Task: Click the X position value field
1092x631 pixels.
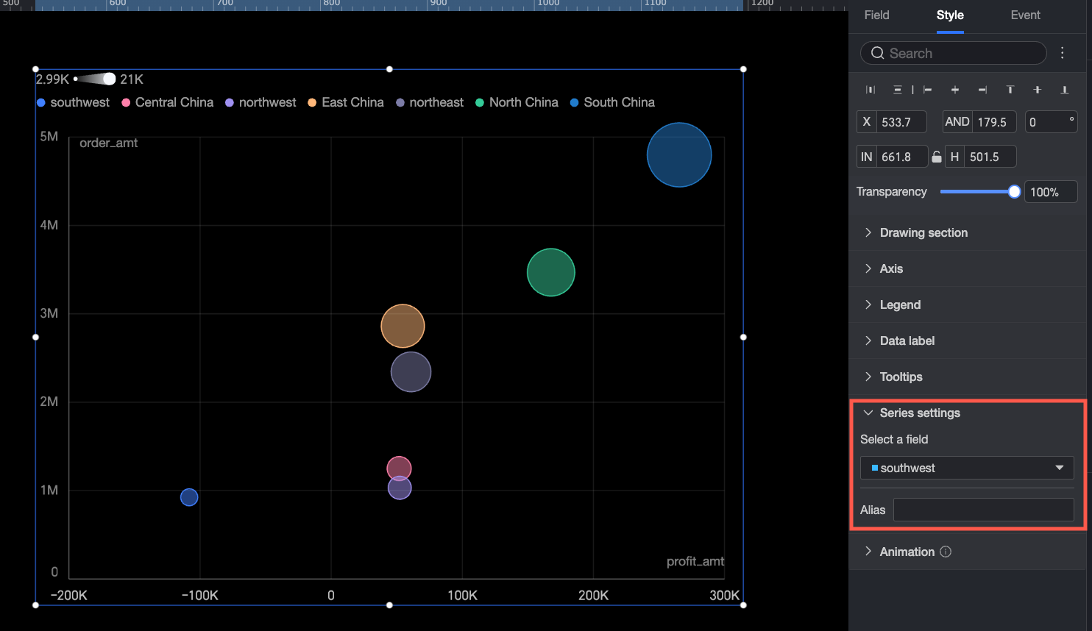Action: (x=901, y=122)
